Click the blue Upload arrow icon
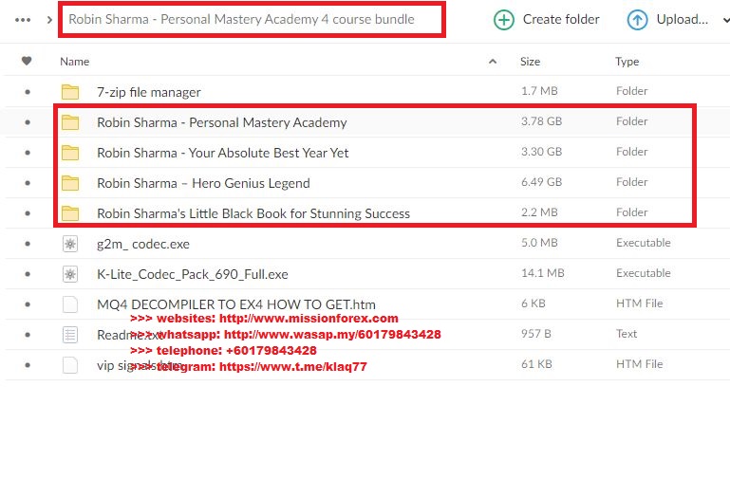 637,20
